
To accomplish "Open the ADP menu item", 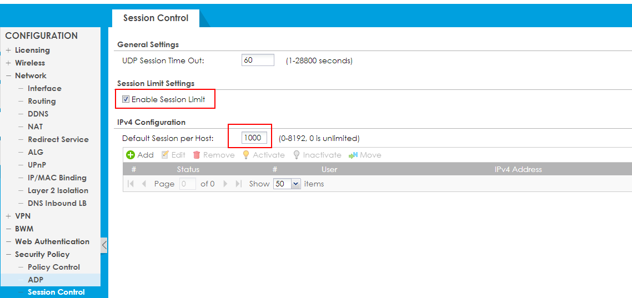I will tap(36, 280).
